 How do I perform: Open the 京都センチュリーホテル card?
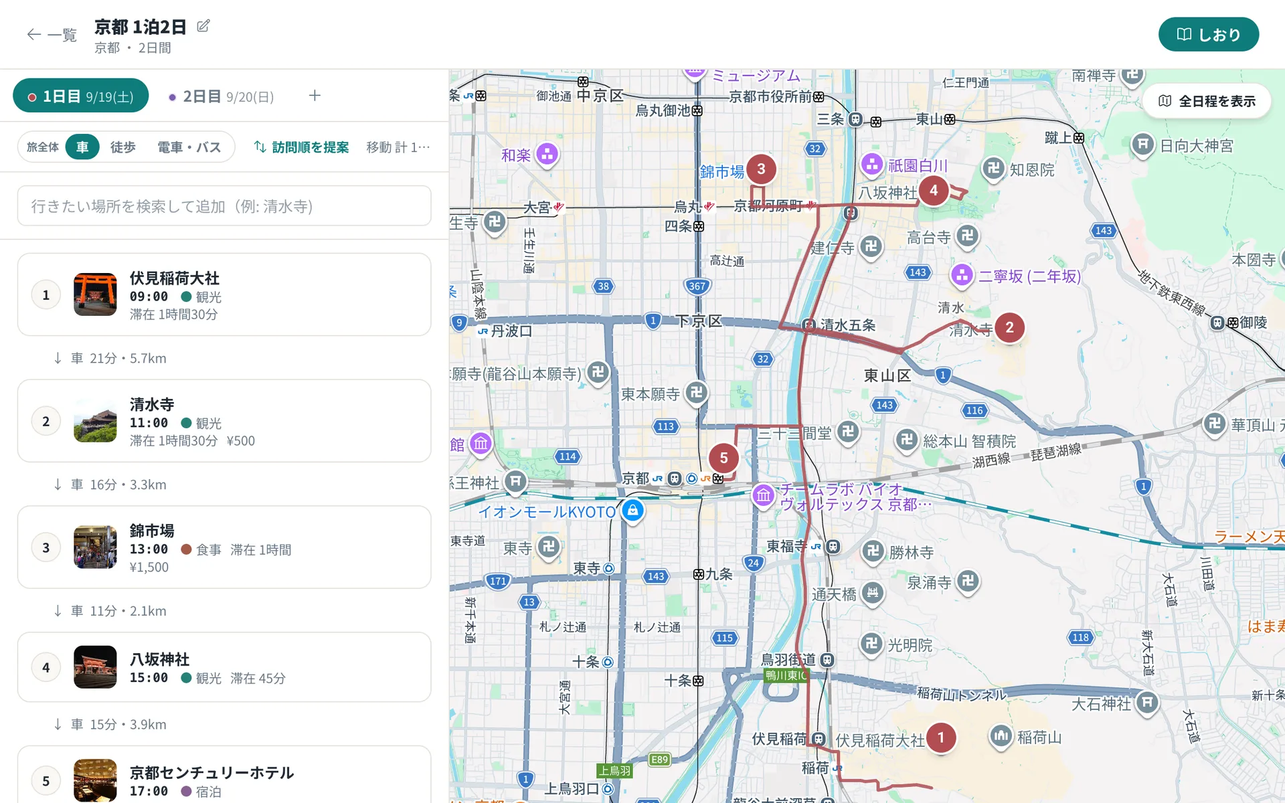coord(224,775)
